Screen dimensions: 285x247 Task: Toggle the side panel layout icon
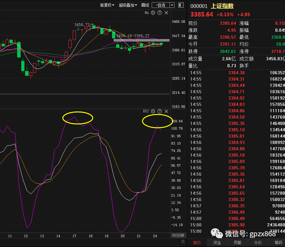click(181, 5)
